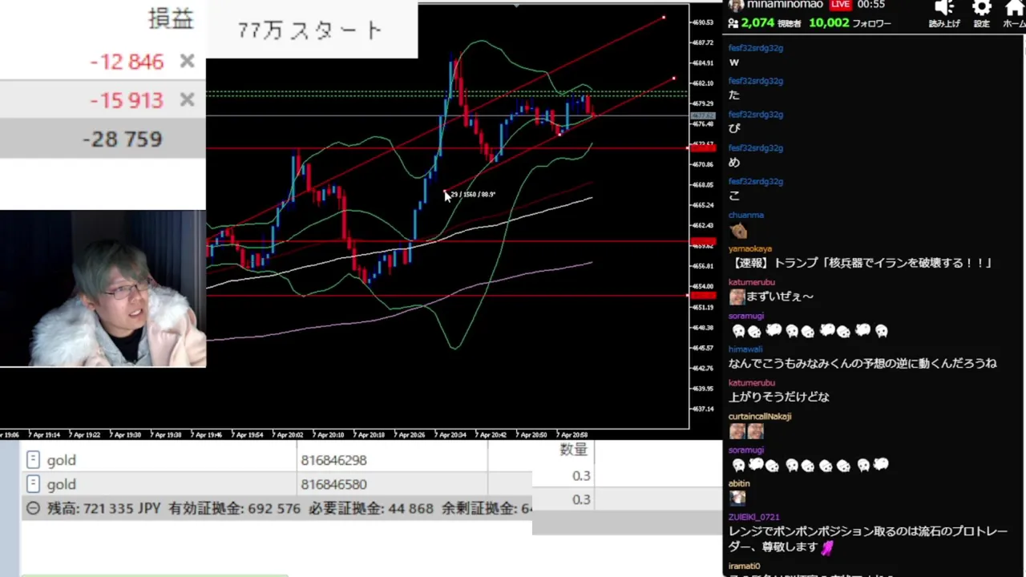Open chat user yamaokaya's name
The image size is (1026, 577).
tap(750, 248)
